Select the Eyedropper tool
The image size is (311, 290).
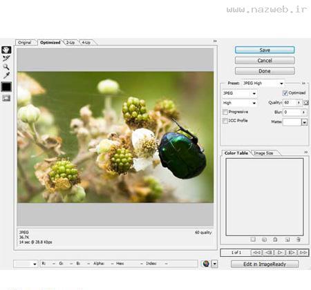point(6,75)
